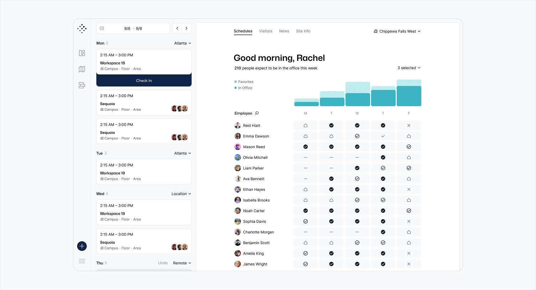
Task: Open the hamburger menu in sidebar
Action: pyautogui.click(x=82, y=261)
